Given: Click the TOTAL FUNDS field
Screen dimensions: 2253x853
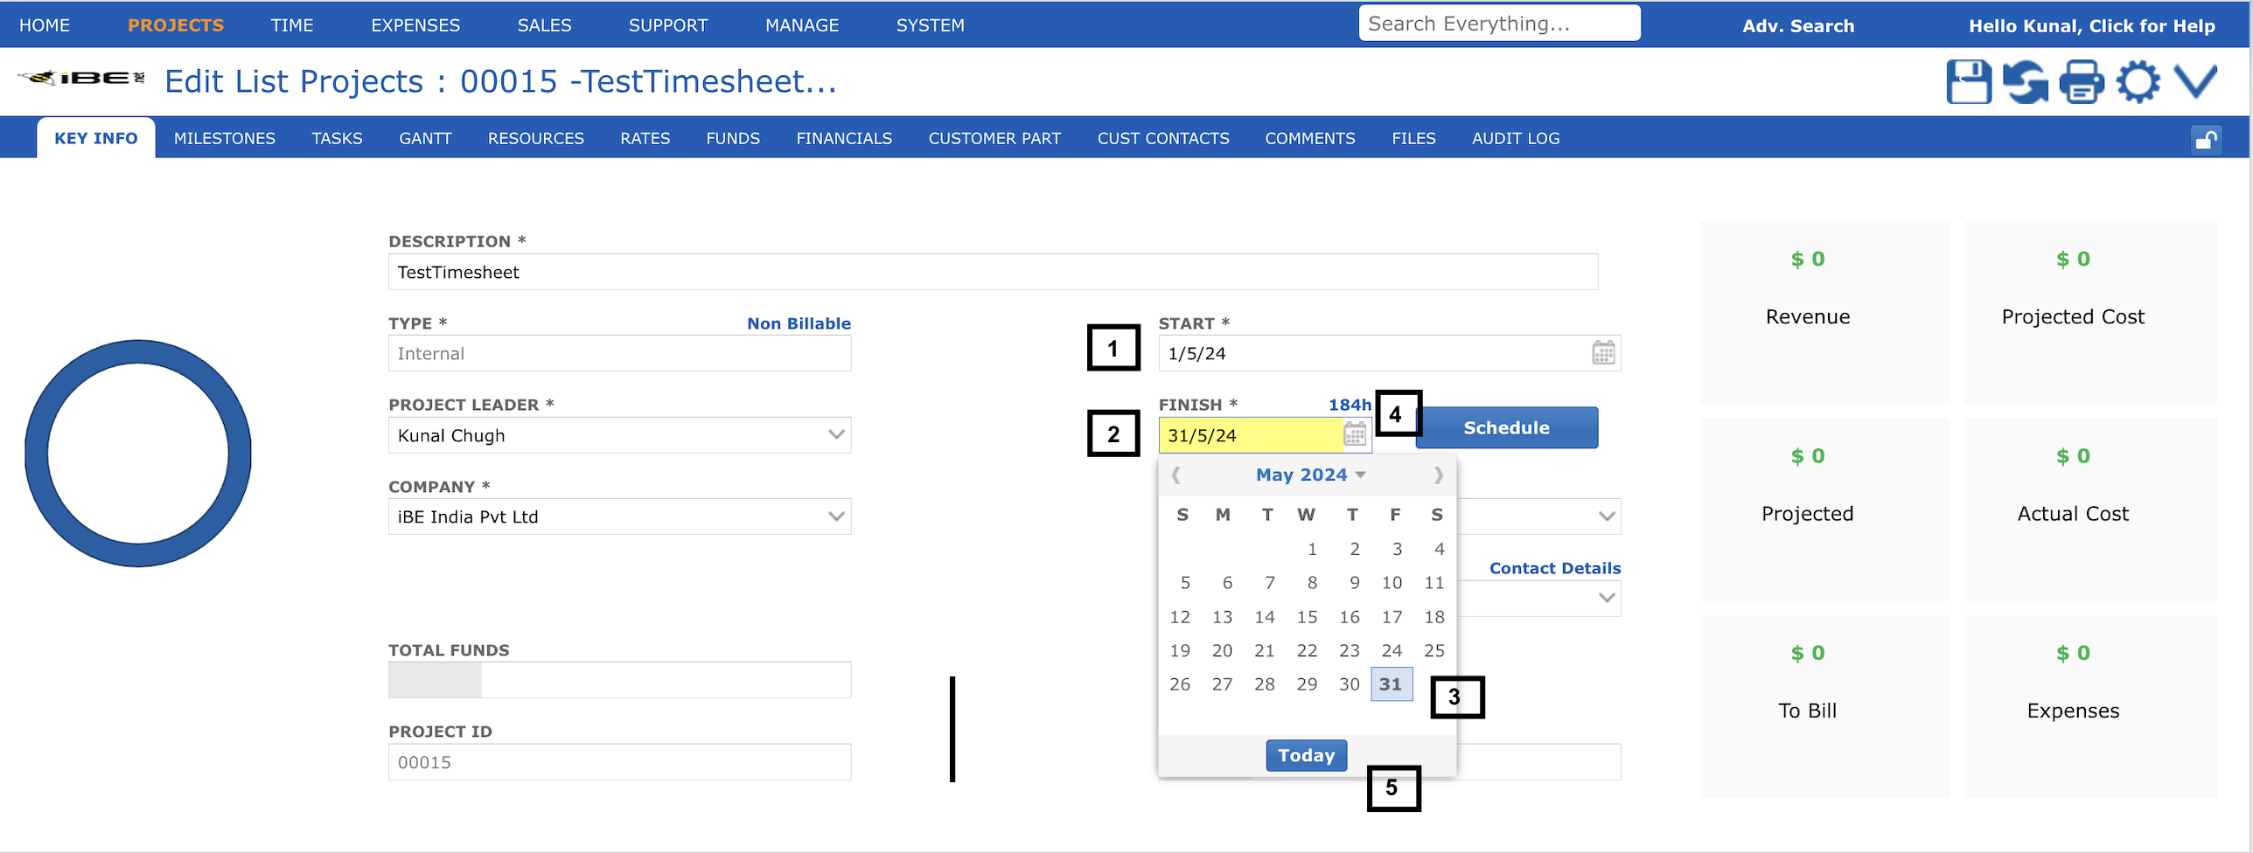Looking at the screenshot, I should tap(619, 680).
